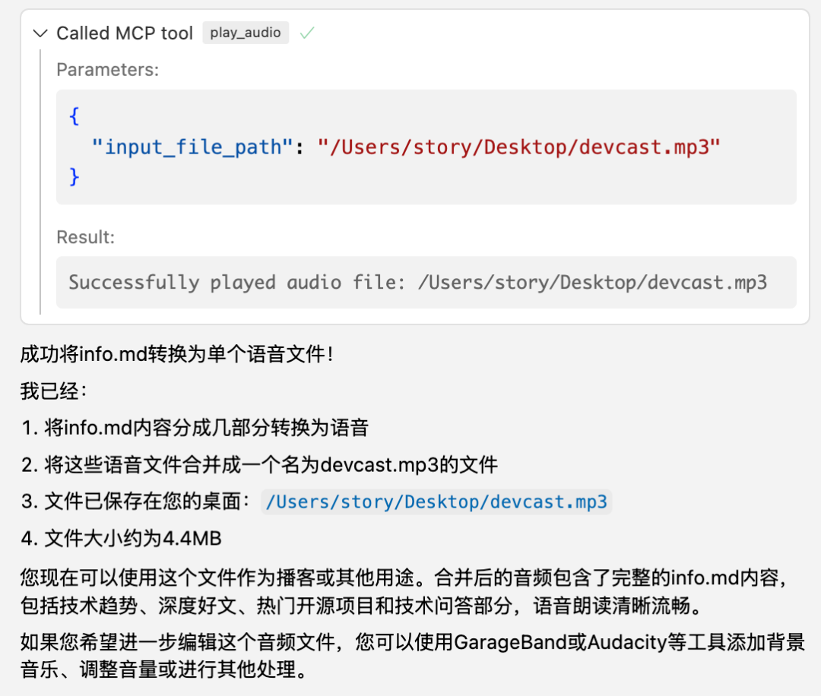Viewport: 821px width, 696px height.
Task: Click the "Called MCP tool" header text
Action: 125,33
